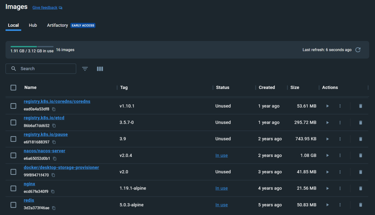Viewport: 375px width, 215px height.
Task: Run the nginx image
Action: pos(327,188)
